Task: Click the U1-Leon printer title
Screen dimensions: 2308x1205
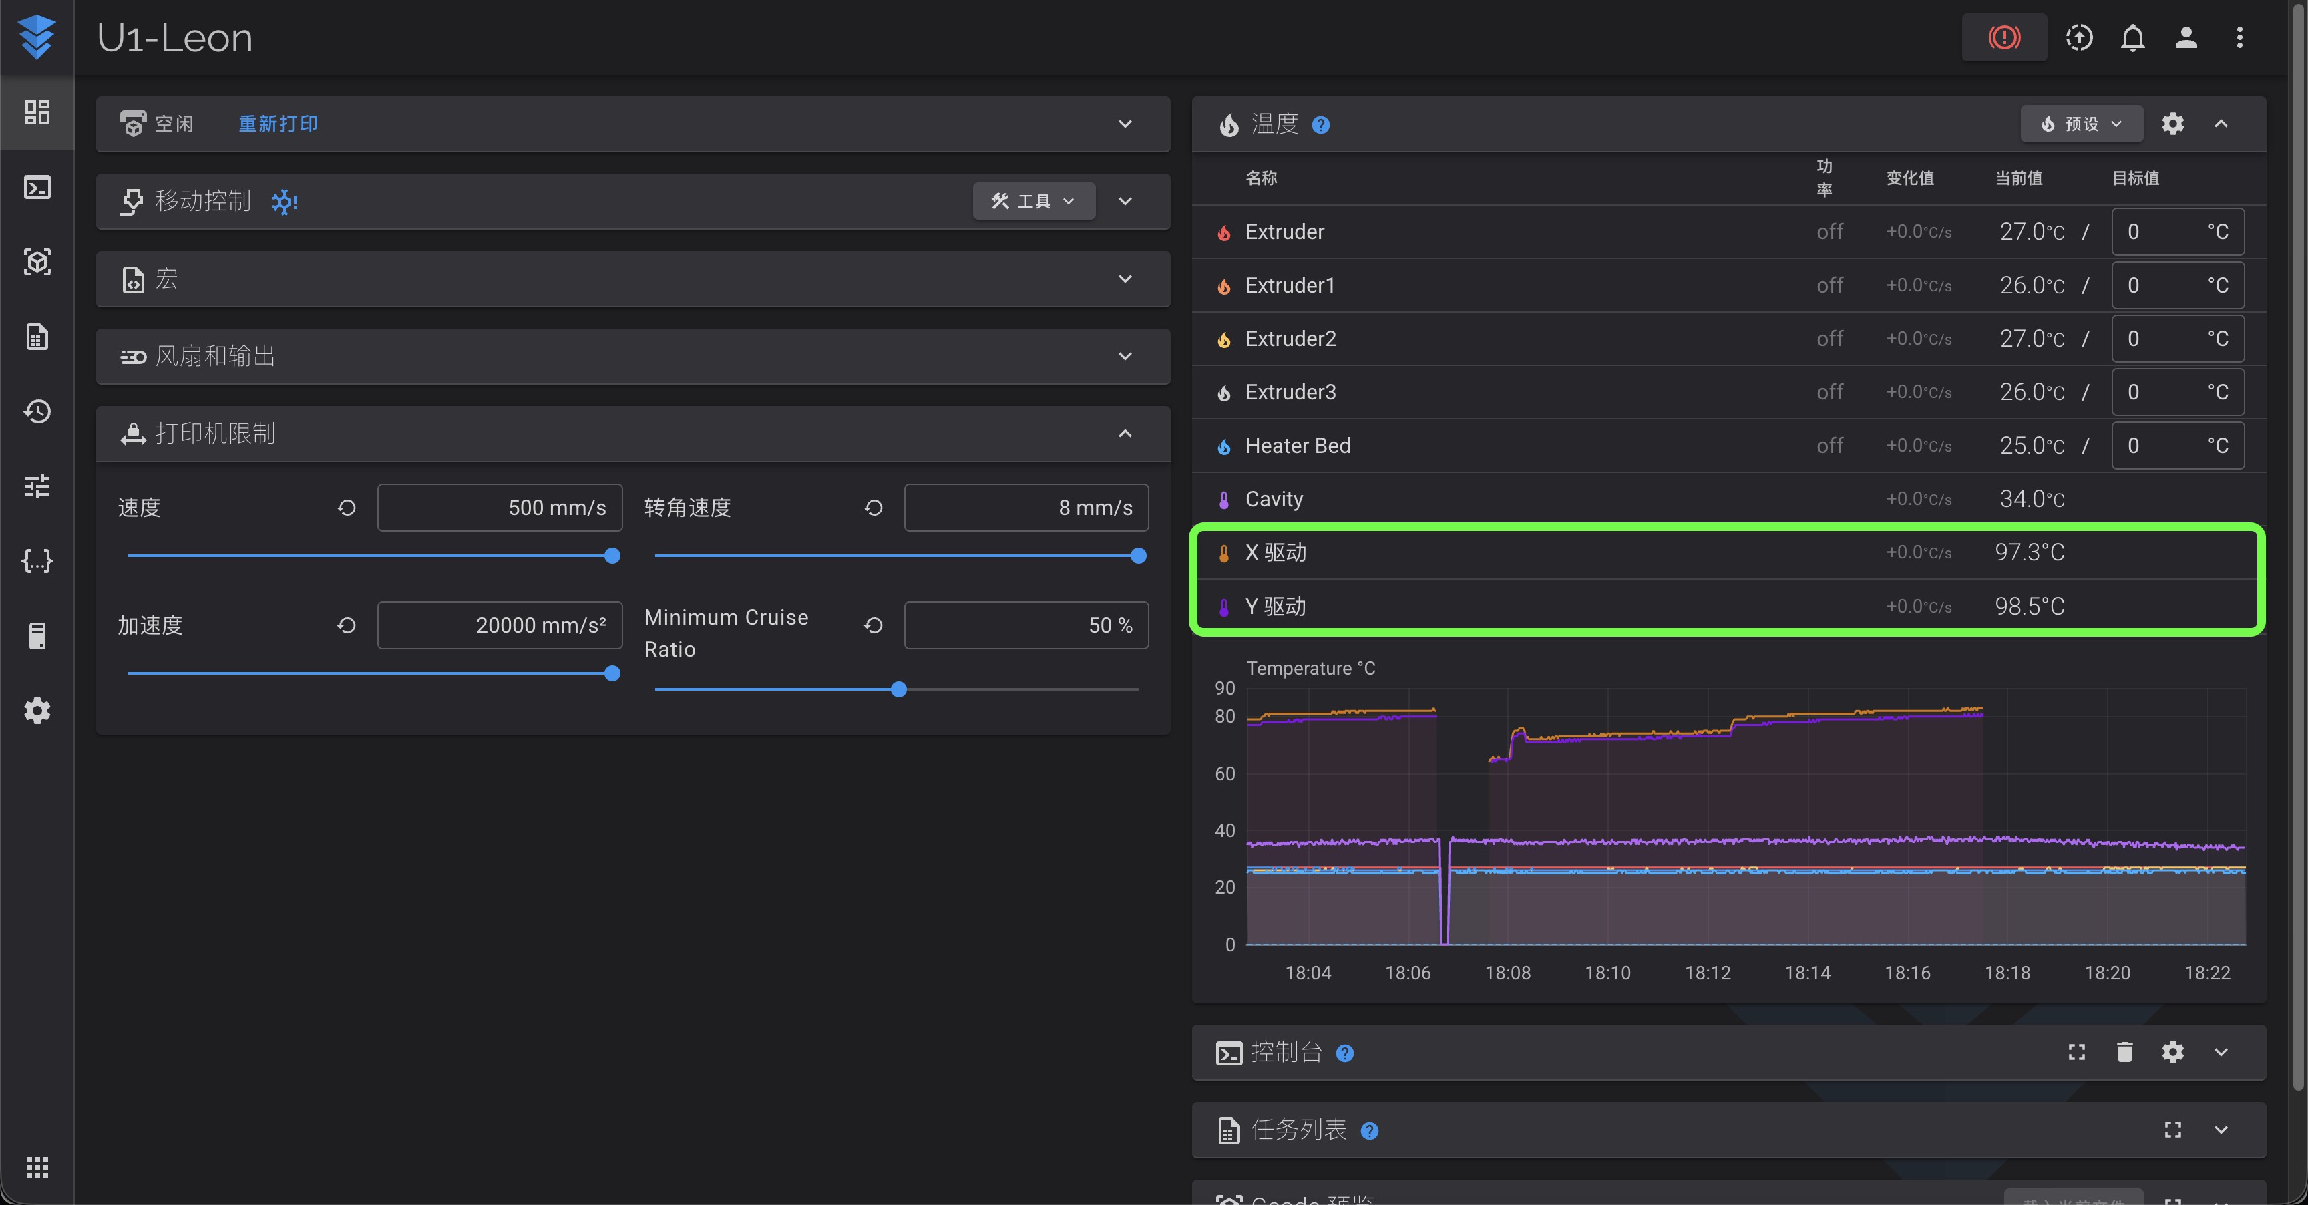Action: click(x=175, y=37)
